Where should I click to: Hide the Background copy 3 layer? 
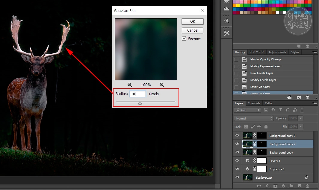coord(237,136)
